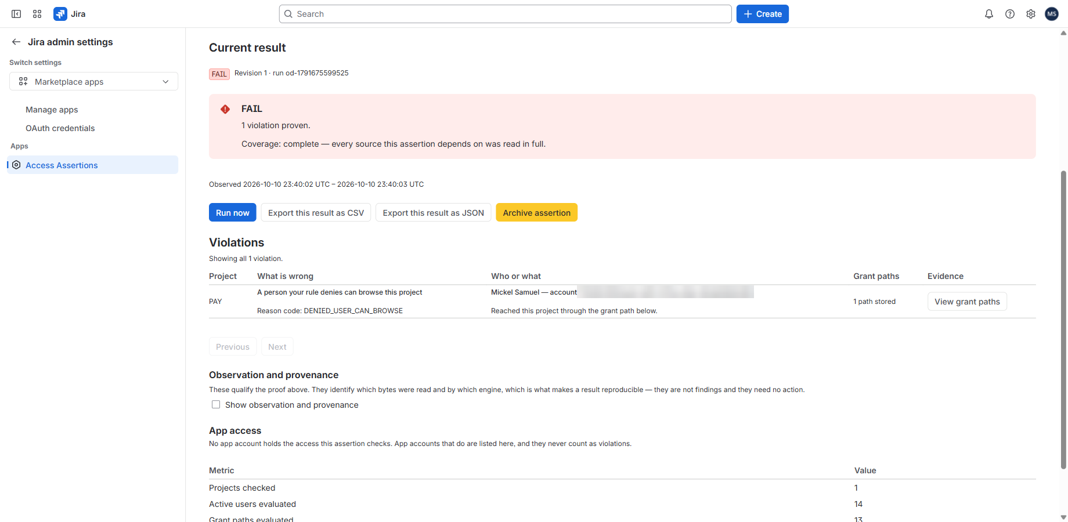Open the notifications bell

click(989, 14)
